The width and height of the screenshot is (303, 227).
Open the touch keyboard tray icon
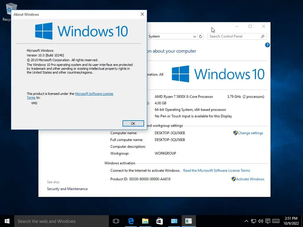(276, 221)
